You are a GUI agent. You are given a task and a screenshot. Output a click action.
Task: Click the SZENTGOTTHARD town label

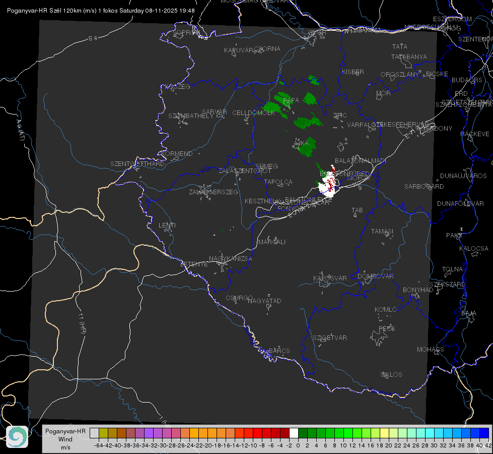(137, 164)
